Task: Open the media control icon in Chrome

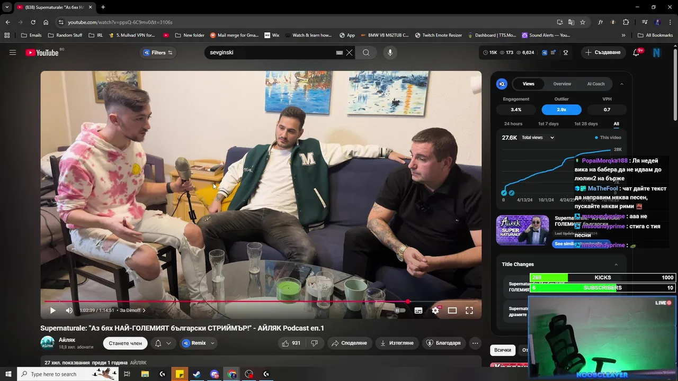Action: click(x=645, y=22)
